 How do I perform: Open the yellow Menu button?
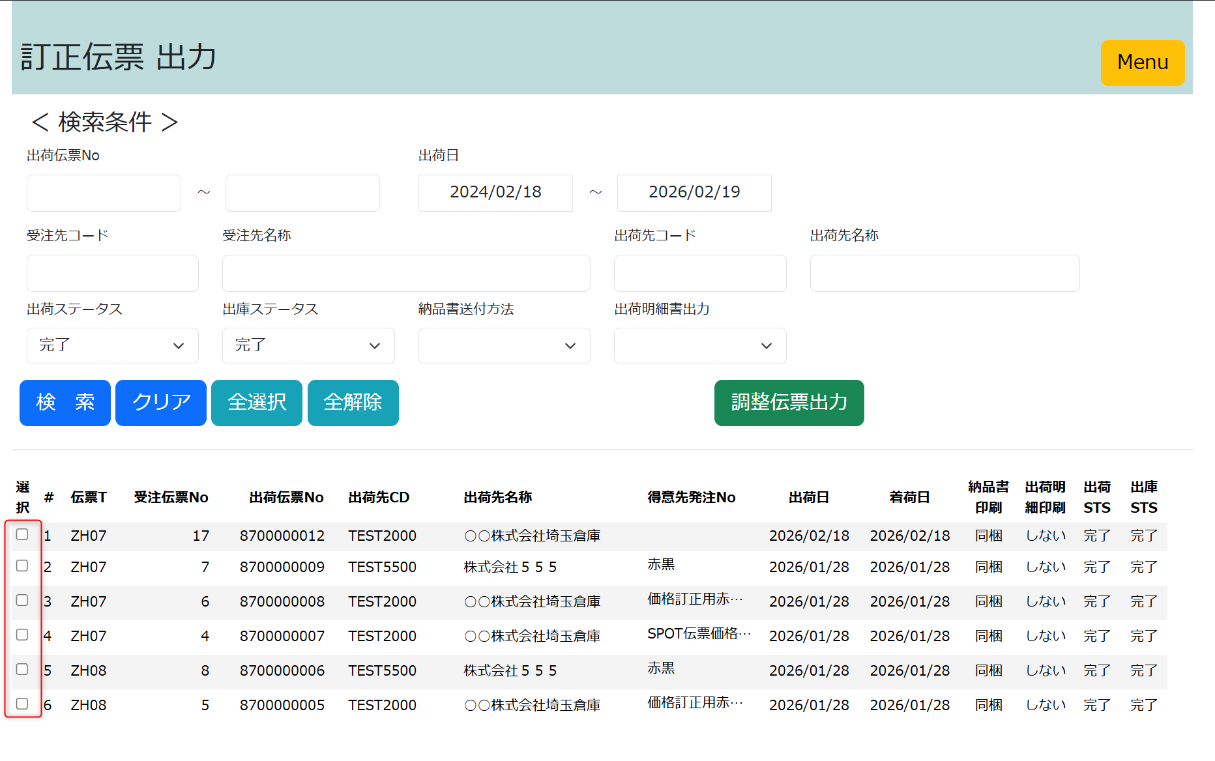pos(1142,63)
